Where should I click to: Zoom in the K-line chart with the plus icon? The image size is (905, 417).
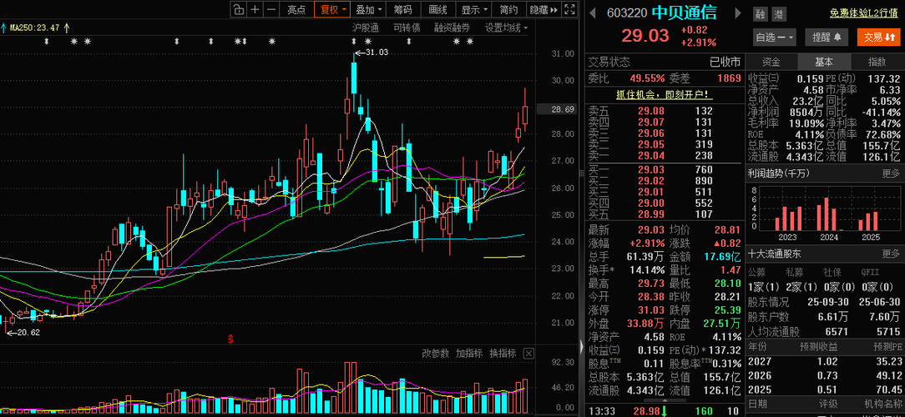coord(255,9)
